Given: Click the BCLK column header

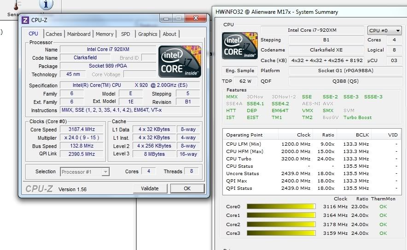Looking at the screenshot, I should point(354,135).
